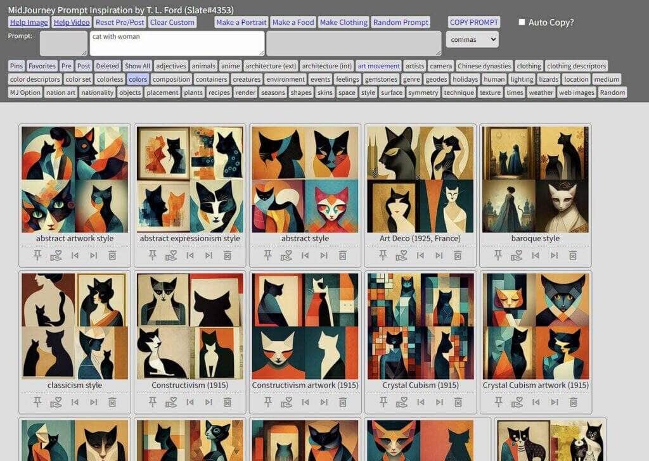Click the Reset Pre/Post button
This screenshot has width=649, height=461.
tap(120, 22)
